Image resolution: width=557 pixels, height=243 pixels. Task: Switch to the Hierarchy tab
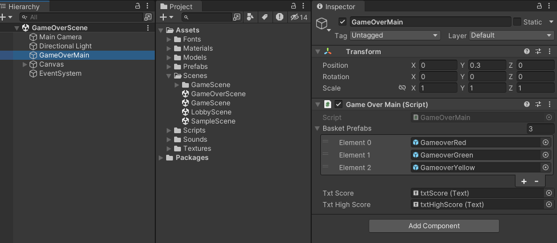coord(24,6)
